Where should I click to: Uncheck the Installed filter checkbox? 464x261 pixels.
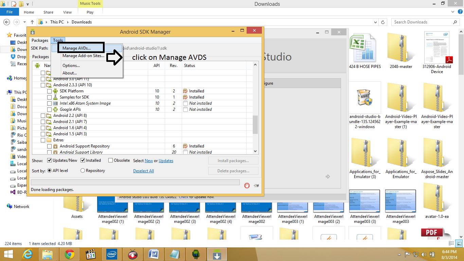tap(83, 160)
